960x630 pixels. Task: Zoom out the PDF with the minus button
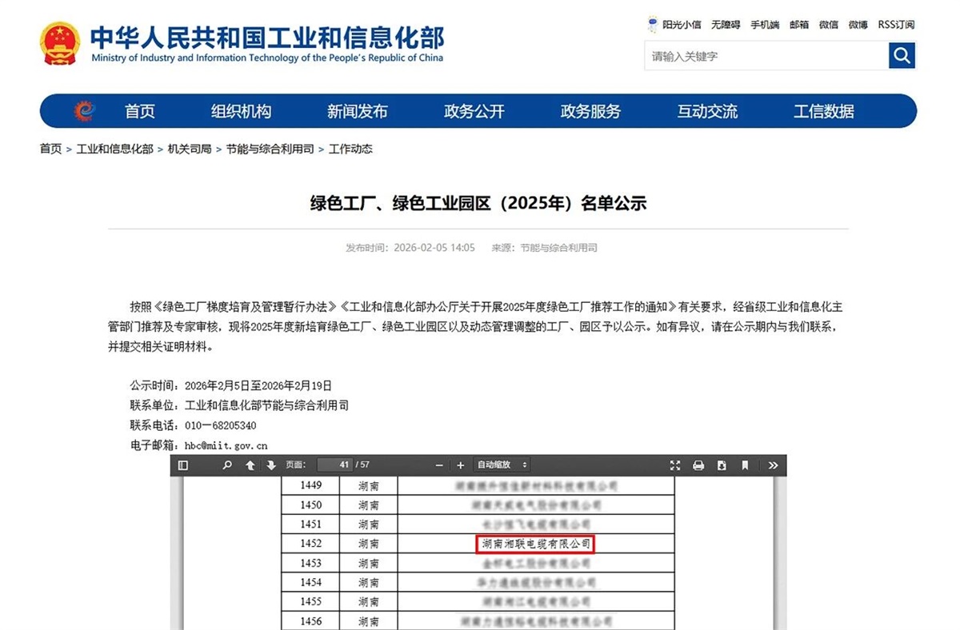click(439, 465)
